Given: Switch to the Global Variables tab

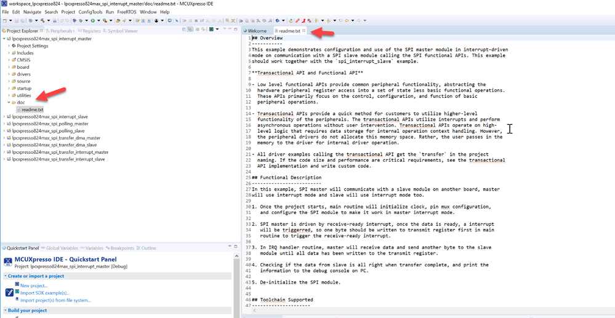Looking at the screenshot, I should 60,248.
